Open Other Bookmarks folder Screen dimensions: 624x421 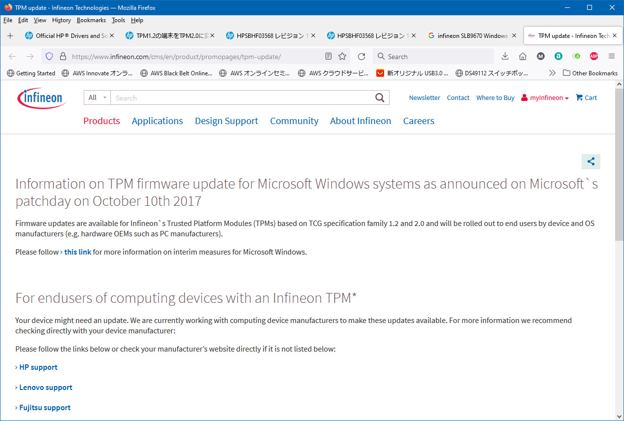[x=590, y=73]
